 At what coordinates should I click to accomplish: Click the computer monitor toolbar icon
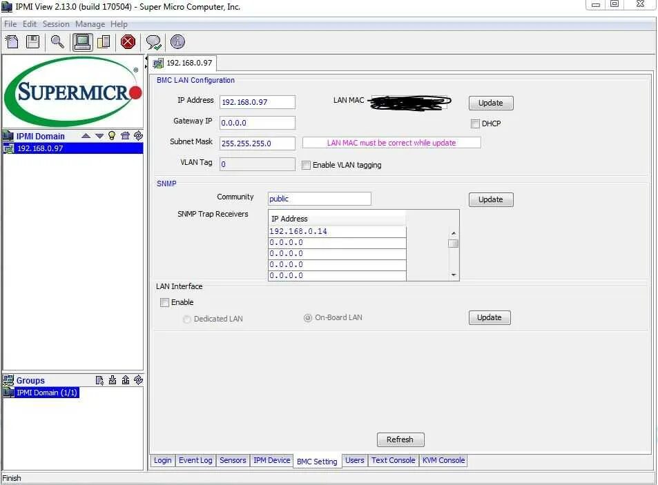coord(82,42)
